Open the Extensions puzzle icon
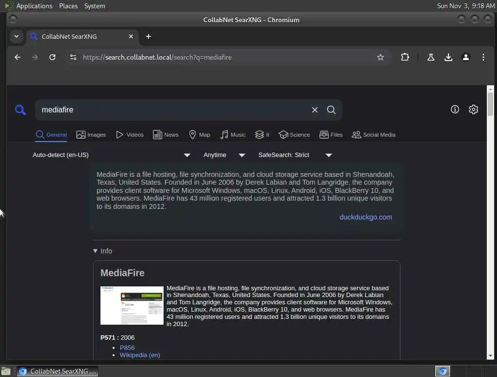This screenshot has height=377, width=497. coord(405,57)
